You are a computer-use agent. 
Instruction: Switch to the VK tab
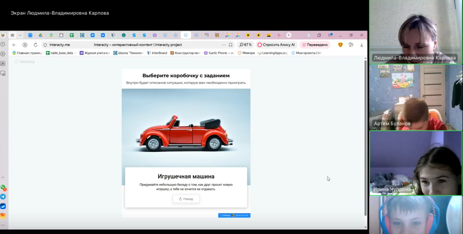(x=103, y=35)
